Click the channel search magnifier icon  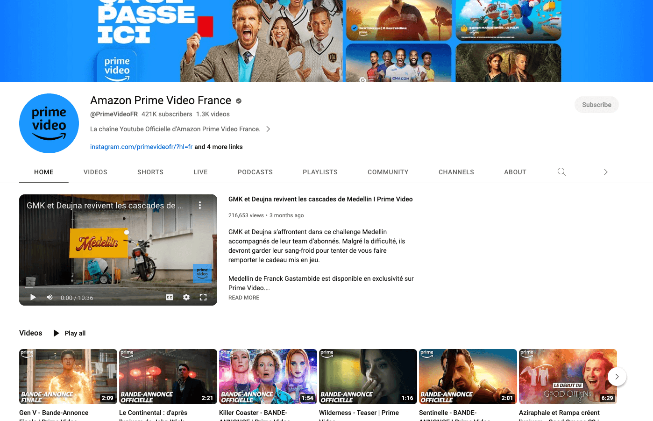pos(561,172)
